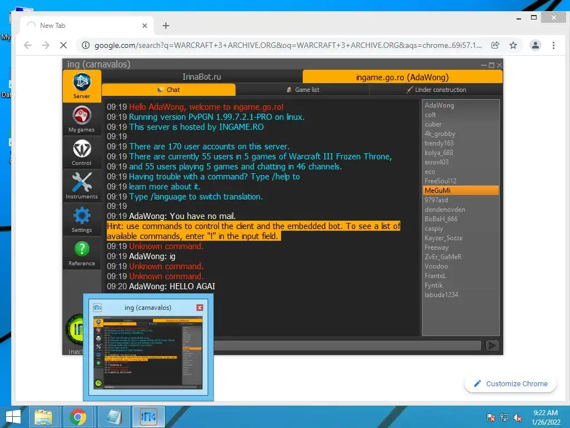Click the ing (carnavalos) taskbar preview thumbnail

pyautogui.click(x=148, y=352)
